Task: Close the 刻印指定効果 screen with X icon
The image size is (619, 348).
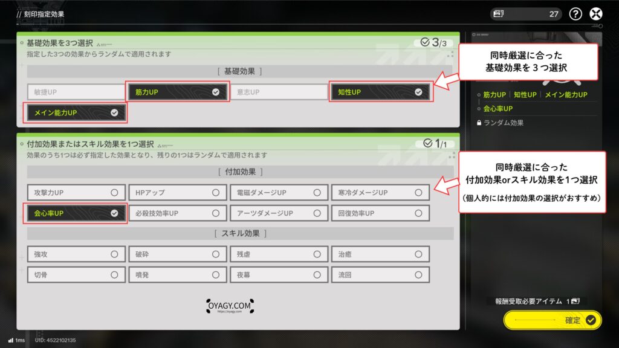Action: 597,14
